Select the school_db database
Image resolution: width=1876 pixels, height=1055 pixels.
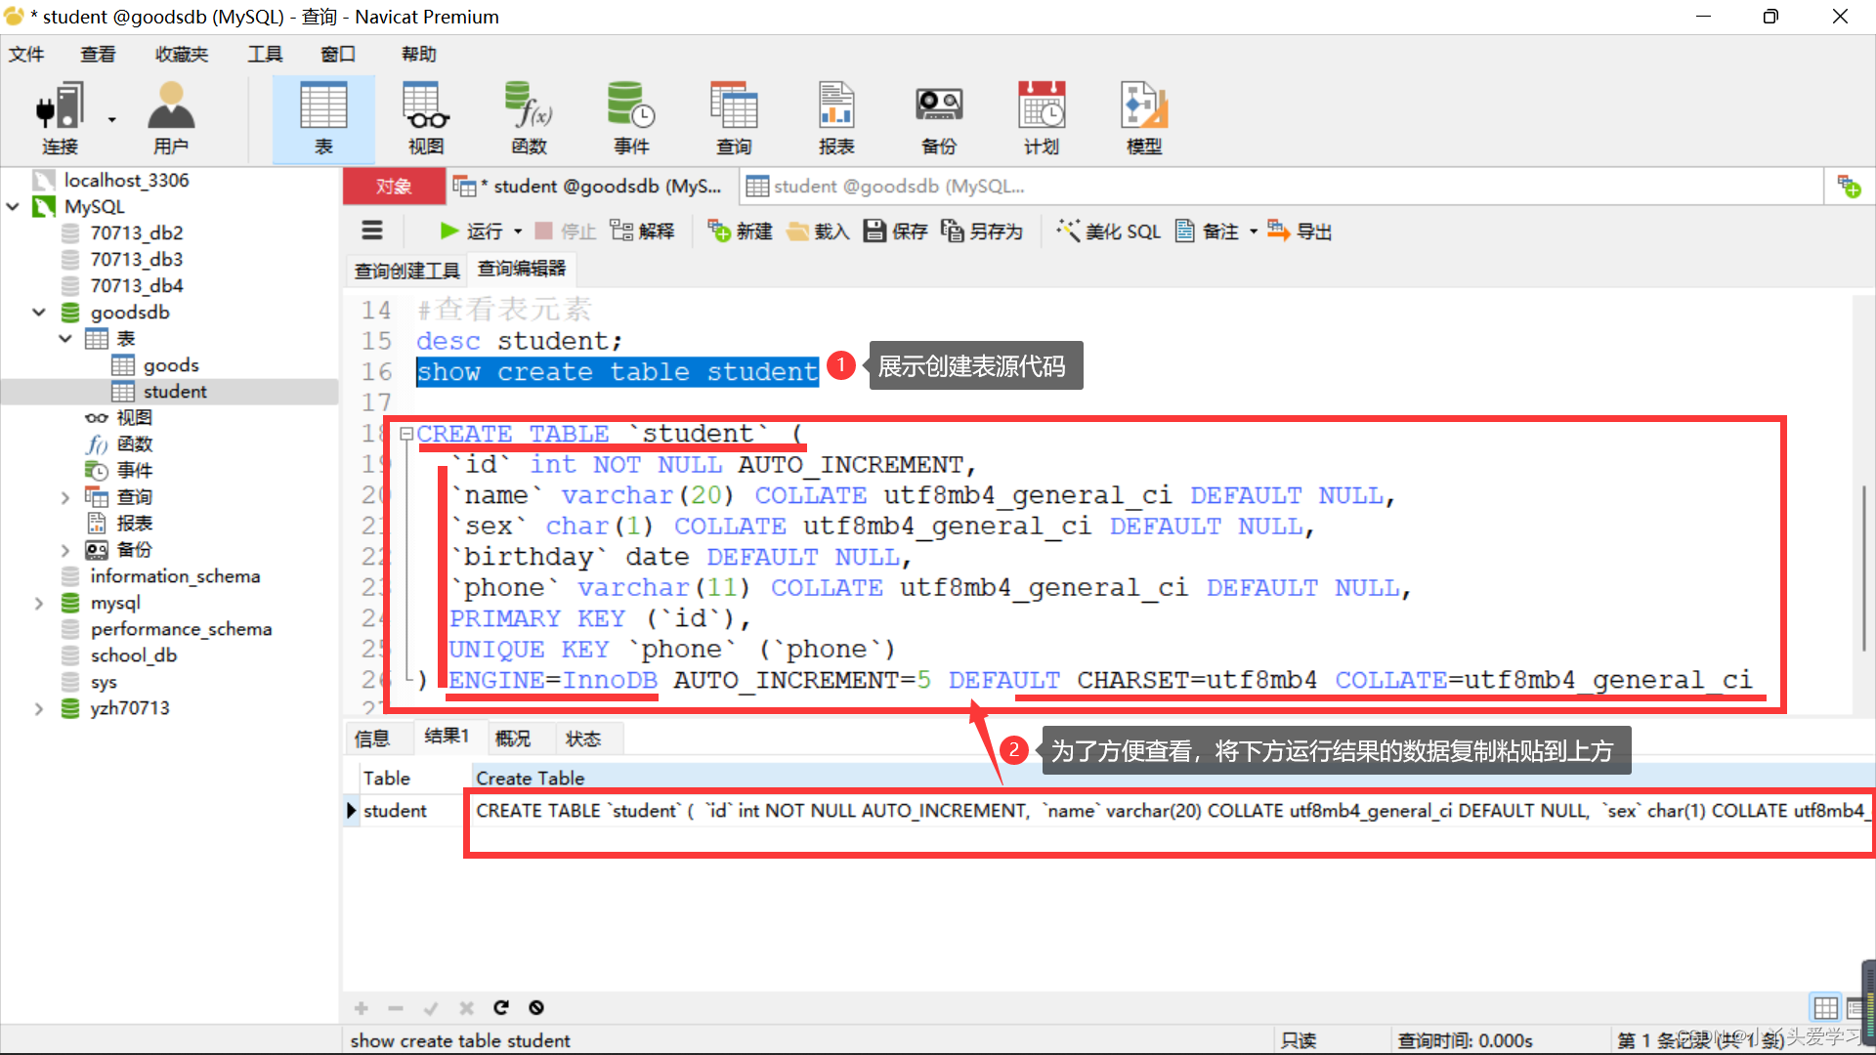click(x=133, y=655)
